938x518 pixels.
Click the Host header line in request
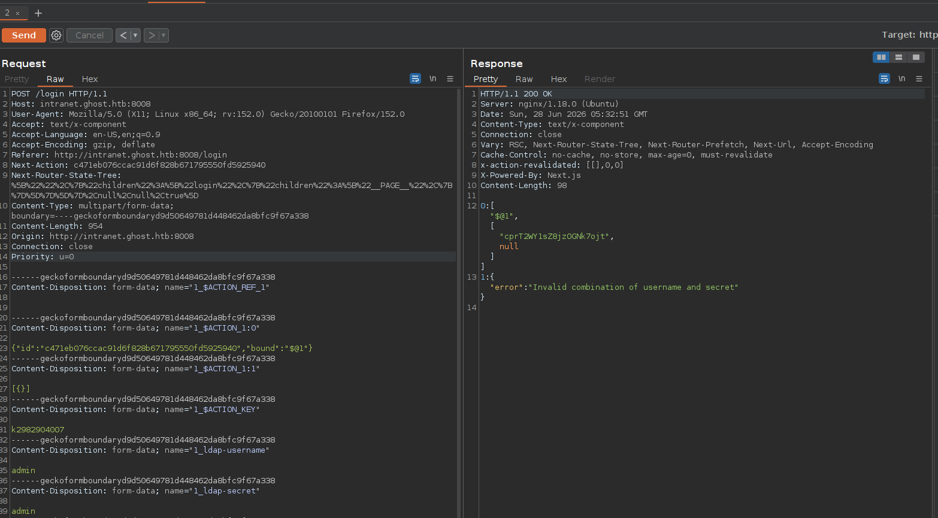[x=81, y=104]
